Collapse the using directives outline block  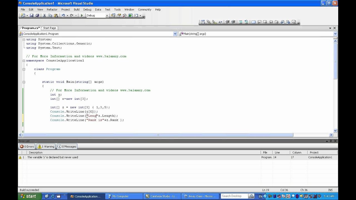24,39
